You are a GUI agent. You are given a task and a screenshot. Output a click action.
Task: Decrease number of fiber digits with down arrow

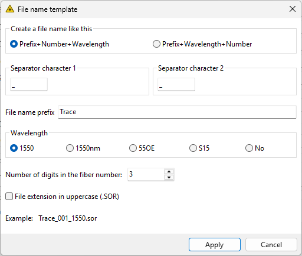[169, 178]
